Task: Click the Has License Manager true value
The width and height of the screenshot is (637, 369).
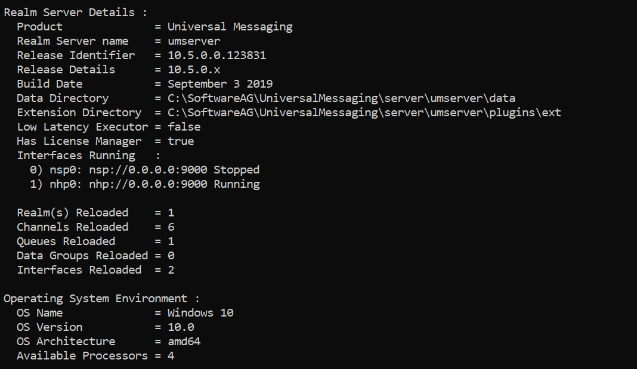Action: coord(181,141)
